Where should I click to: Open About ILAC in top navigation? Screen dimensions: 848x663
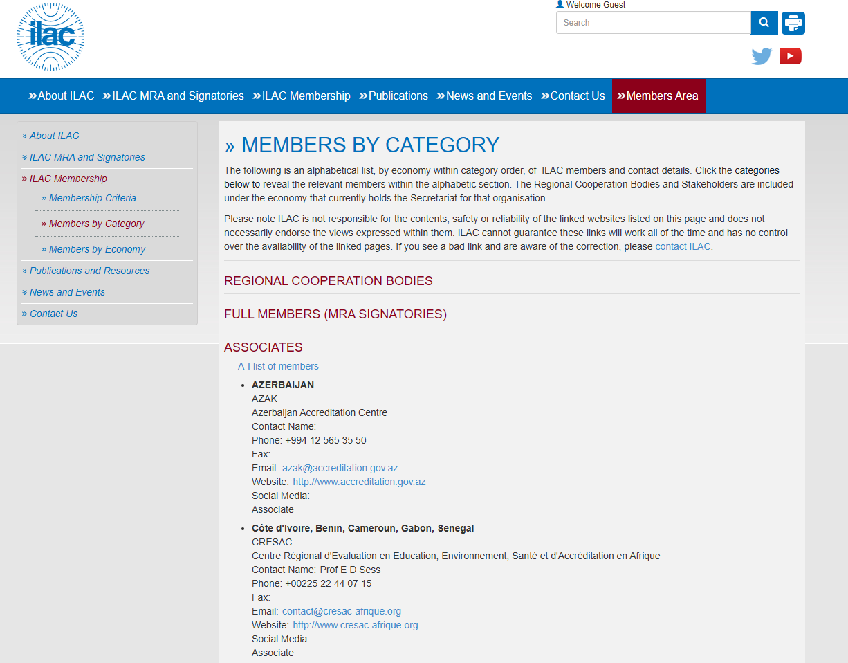coord(61,96)
